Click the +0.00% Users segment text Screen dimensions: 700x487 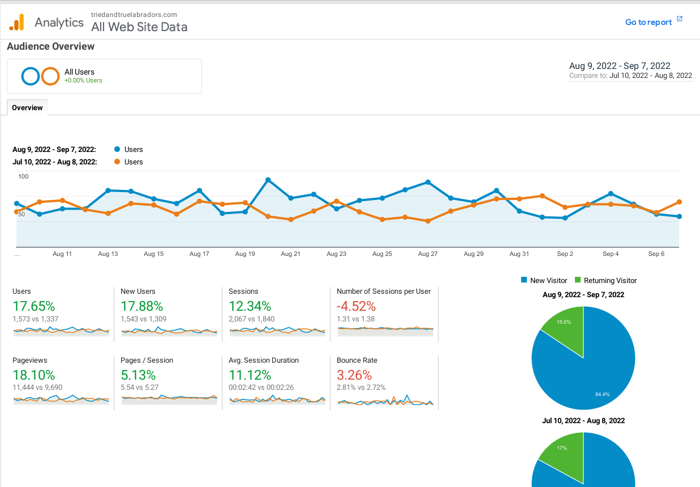pyautogui.click(x=83, y=81)
